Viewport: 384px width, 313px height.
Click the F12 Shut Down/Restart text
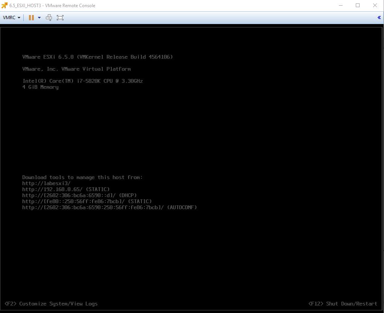343,304
